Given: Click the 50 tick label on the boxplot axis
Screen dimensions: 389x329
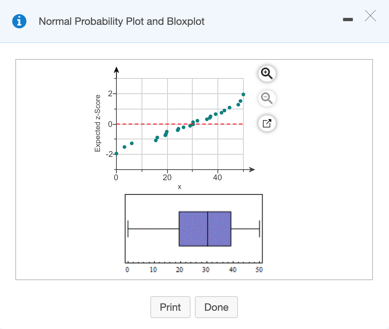Looking at the screenshot, I should [259, 270].
